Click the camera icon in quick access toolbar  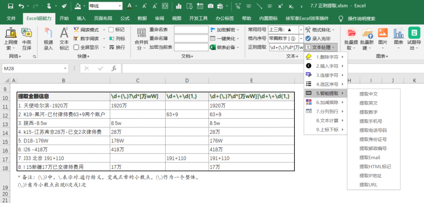tap(210, 5)
